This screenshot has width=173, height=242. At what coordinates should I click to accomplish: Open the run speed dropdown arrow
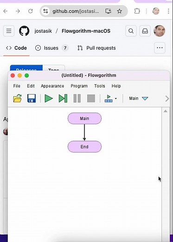tap(116, 99)
